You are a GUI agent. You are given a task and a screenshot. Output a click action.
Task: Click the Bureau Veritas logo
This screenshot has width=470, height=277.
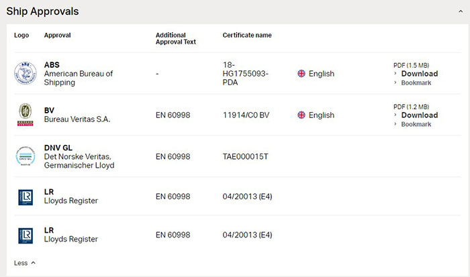(x=26, y=115)
